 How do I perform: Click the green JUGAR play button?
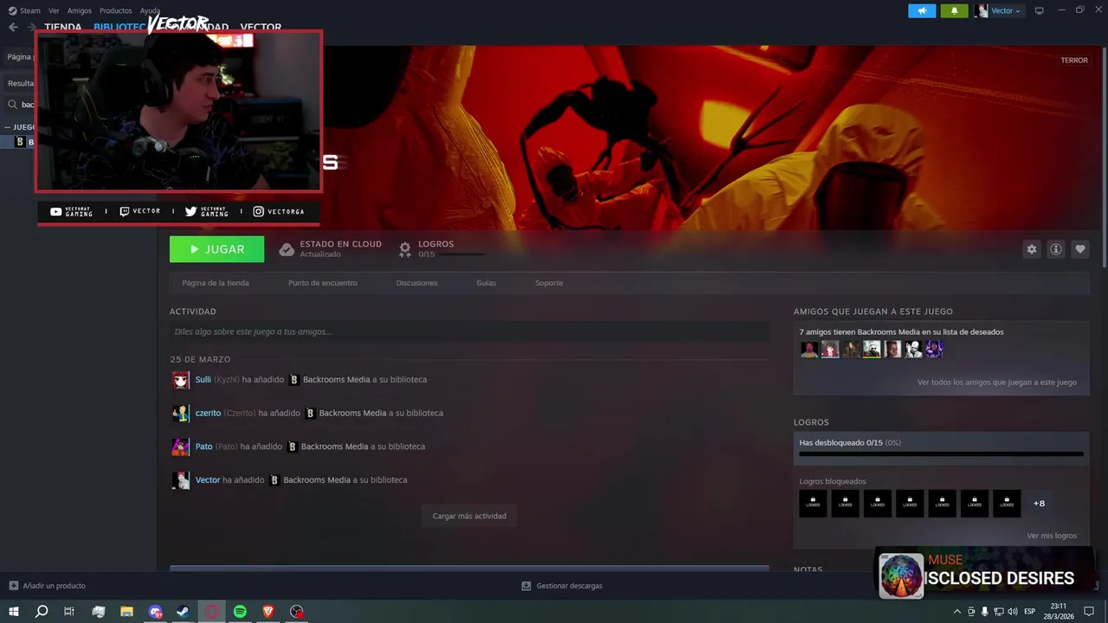pyautogui.click(x=216, y=249)
